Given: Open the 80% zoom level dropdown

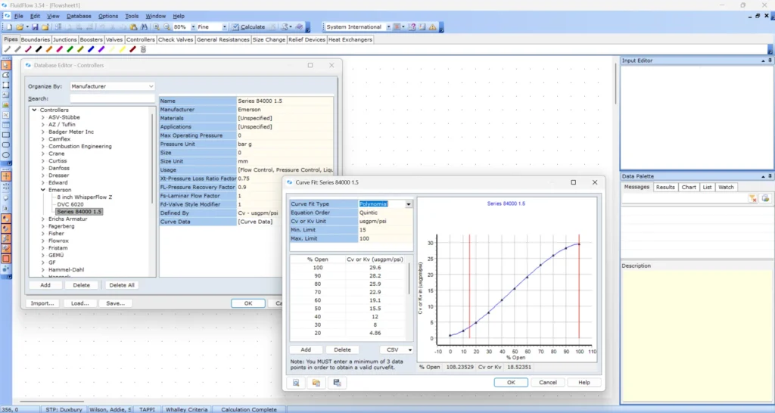Looking at the screenshot, I should click(193, 27).
